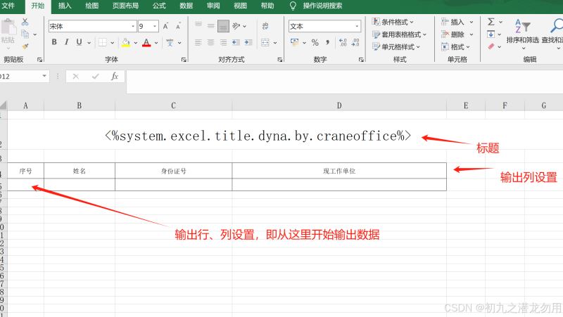Align text to vertical middle
Viewport: 563px width, 317px height.
pos(210,26)
